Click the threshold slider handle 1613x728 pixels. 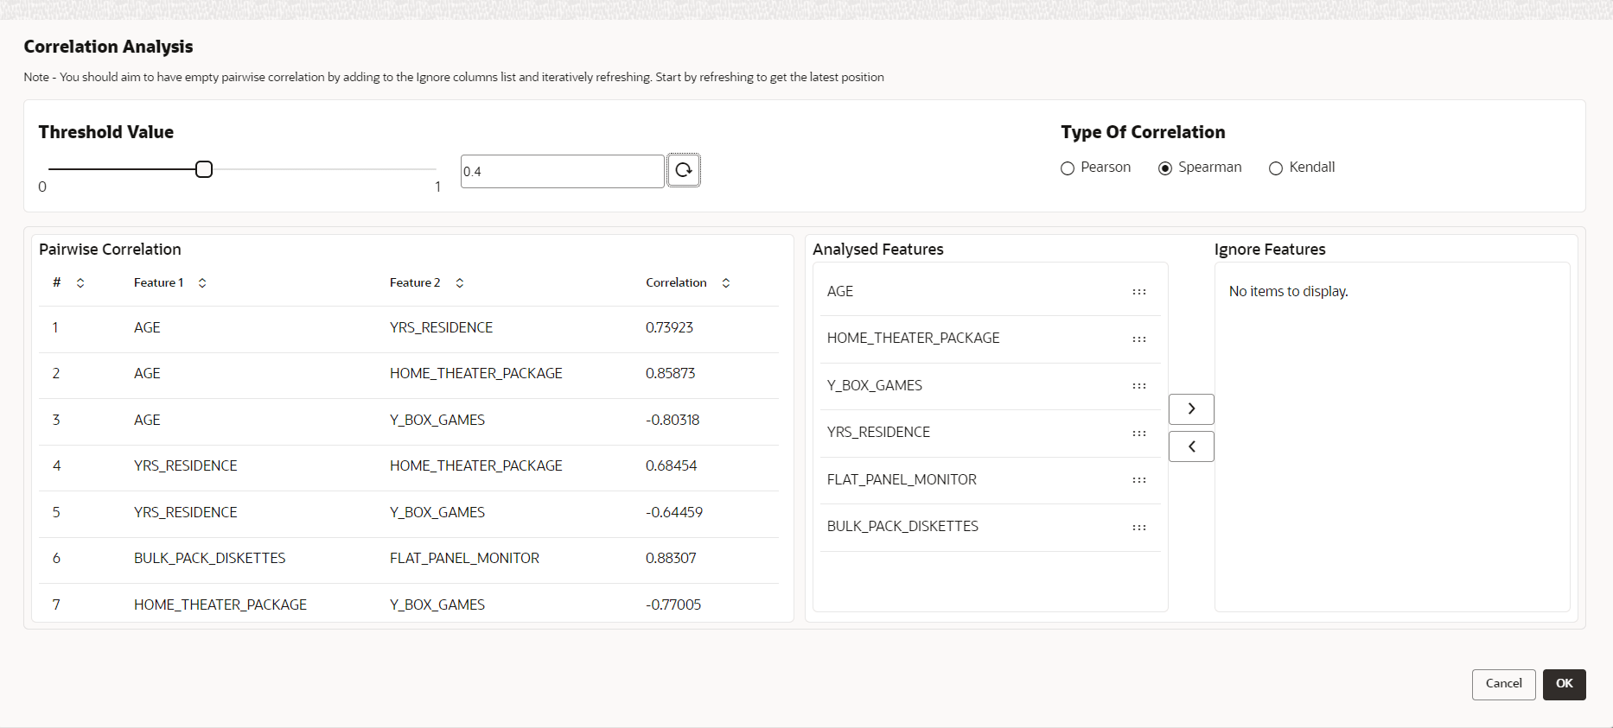coord(204,169)
